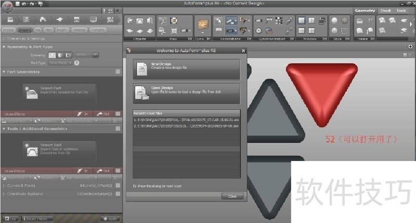Toggle checkbox on Part Unused Faces row
The height and width of the screenshot is (223, 416).
[x=118, y=114]
